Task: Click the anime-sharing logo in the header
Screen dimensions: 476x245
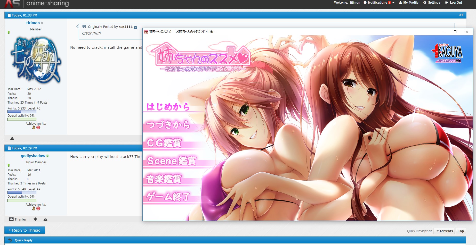Action: tap(36, 3)
